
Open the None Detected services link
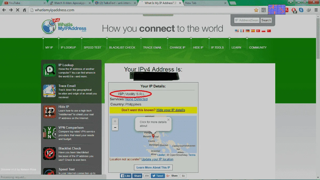click(x=136, y=99)
